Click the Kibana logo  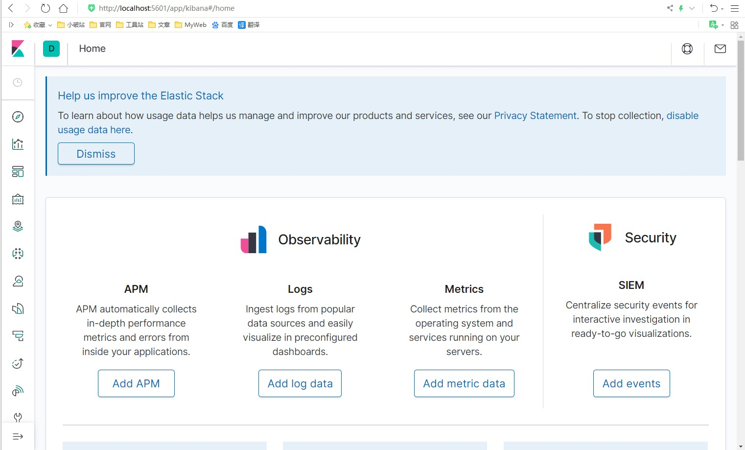pos(18,48)
